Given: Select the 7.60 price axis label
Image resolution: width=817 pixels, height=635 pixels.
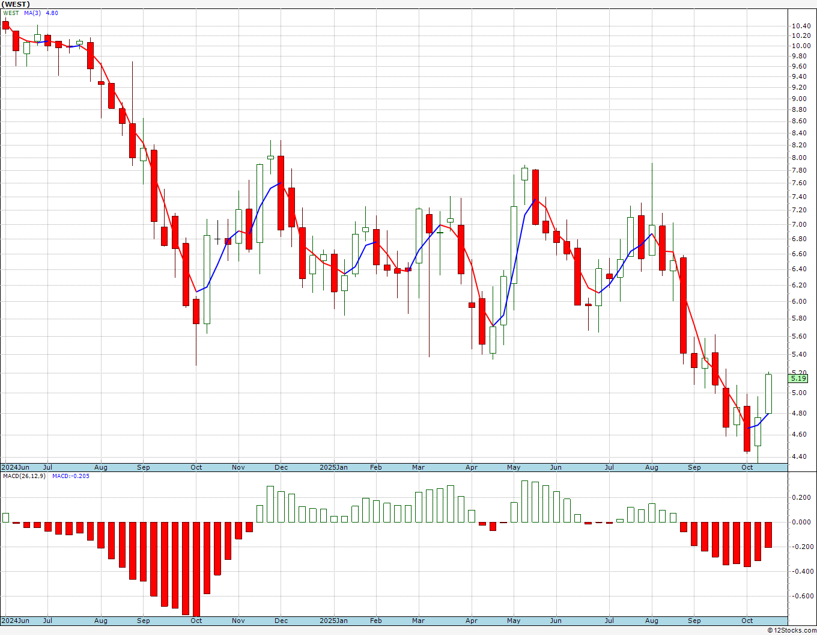Looking at the screenshot, I should (x=800, y=183).
